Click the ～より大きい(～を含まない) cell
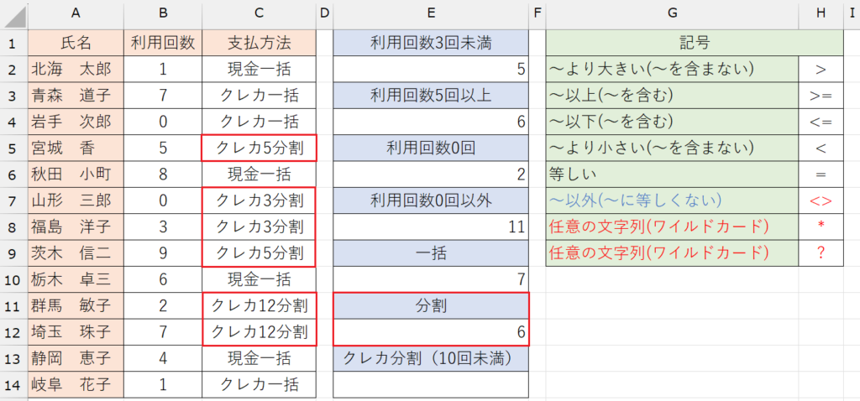860x401 pixels. tap(672, 69)
